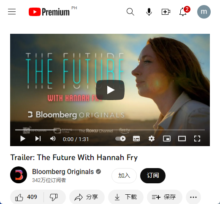
Task: Open the search magnifier icon
Action: 130,12
